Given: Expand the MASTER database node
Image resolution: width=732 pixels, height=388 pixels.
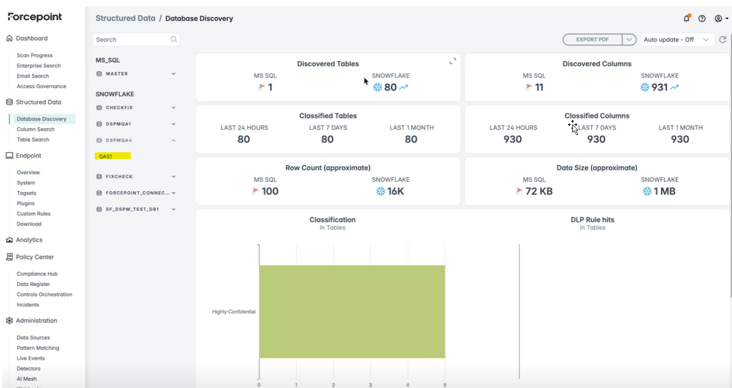Looking at the screenshot, I should coord(173,74).
